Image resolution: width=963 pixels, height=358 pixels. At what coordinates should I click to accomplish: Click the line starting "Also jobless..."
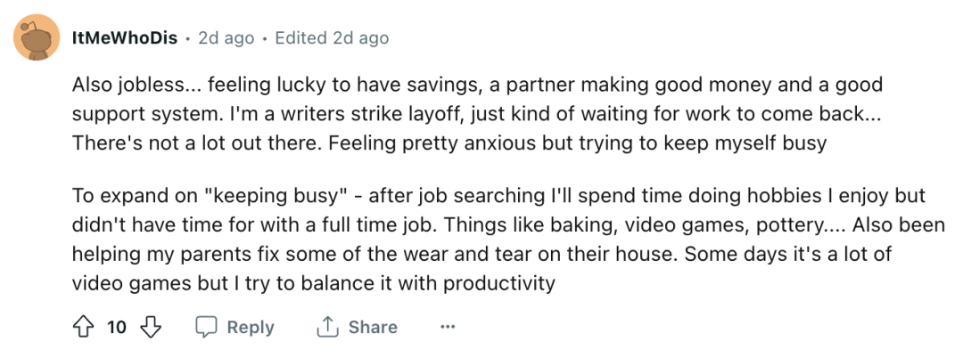click(x=477, y=84)
